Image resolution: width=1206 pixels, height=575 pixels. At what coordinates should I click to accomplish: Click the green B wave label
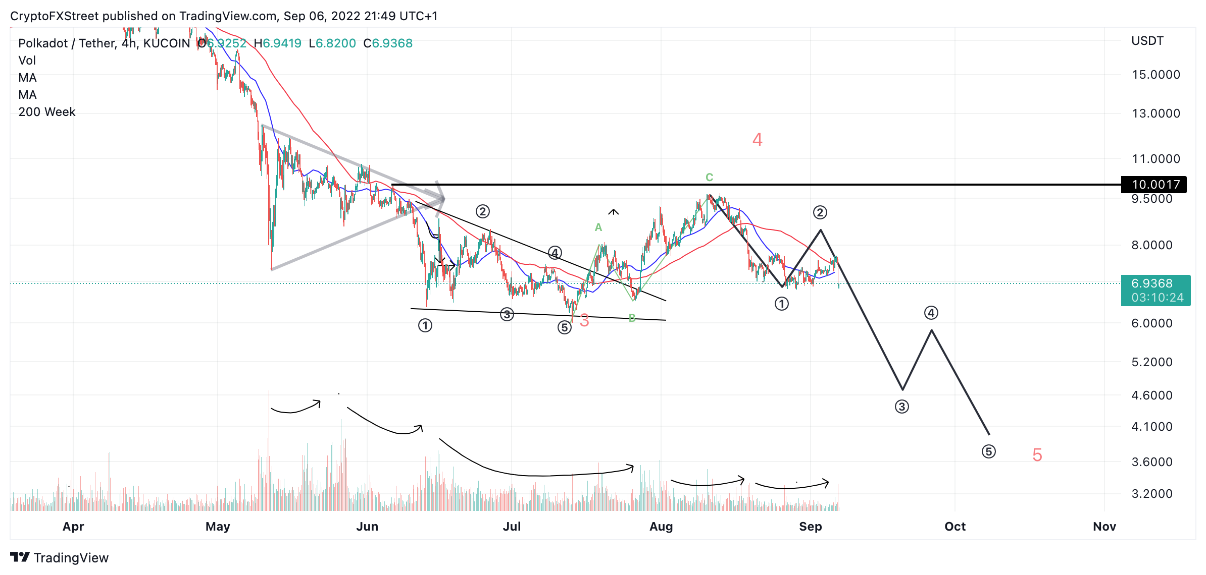pyautogui.click(x=632, y=318)
